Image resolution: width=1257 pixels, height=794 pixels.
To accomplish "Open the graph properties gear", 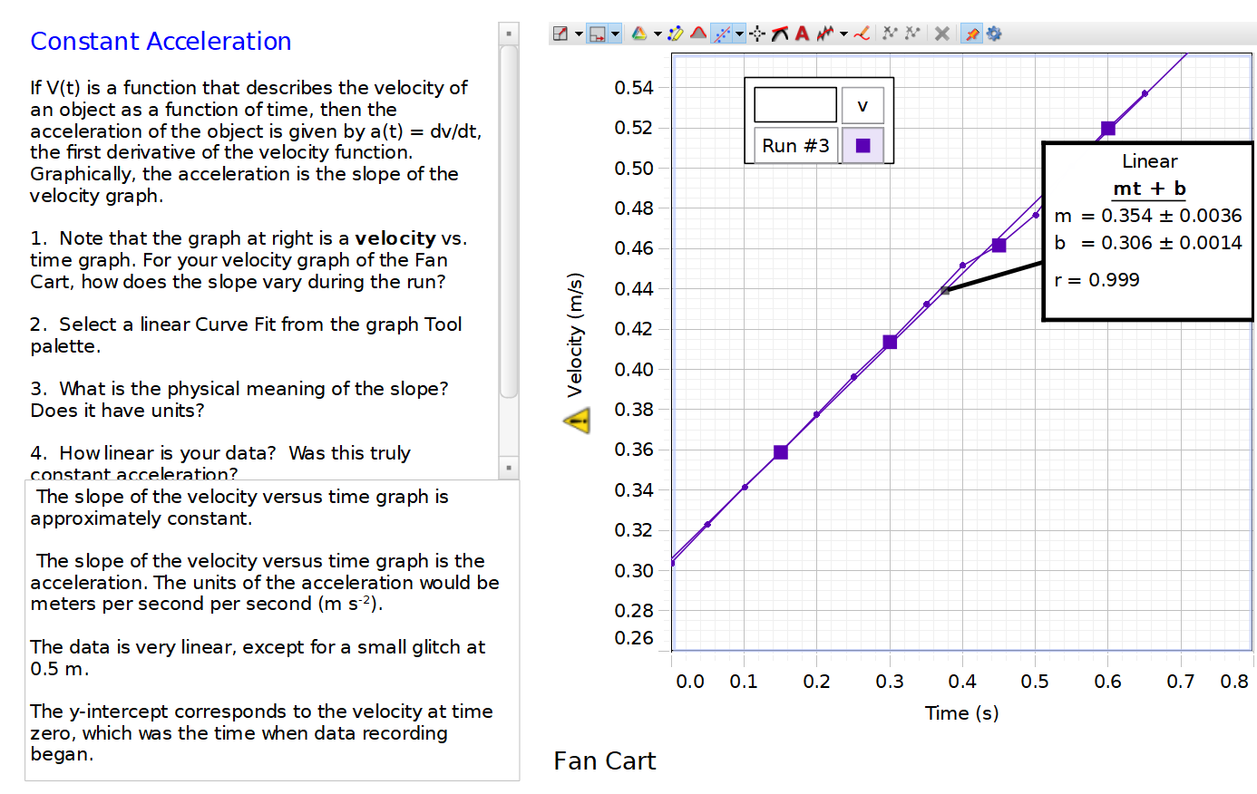I will (x=993, y=34).
